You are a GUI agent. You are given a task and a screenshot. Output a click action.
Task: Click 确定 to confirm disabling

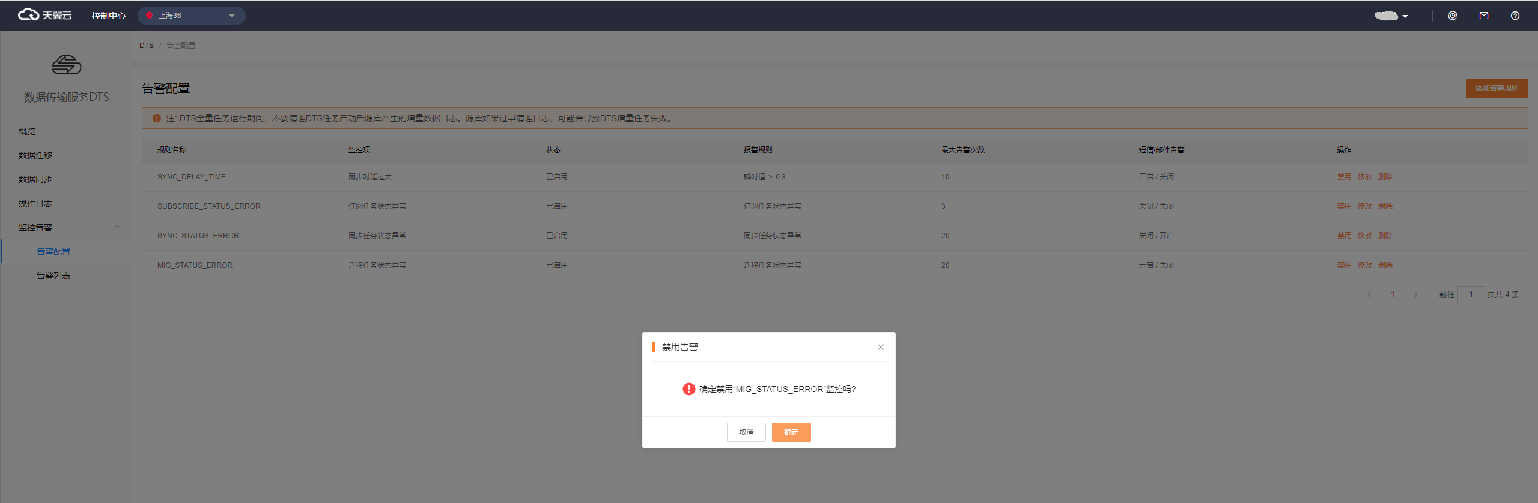pos(791,432)
